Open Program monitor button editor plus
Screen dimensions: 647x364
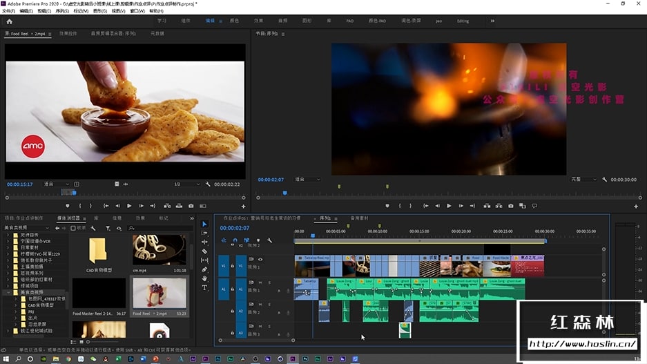click(636, 207)
